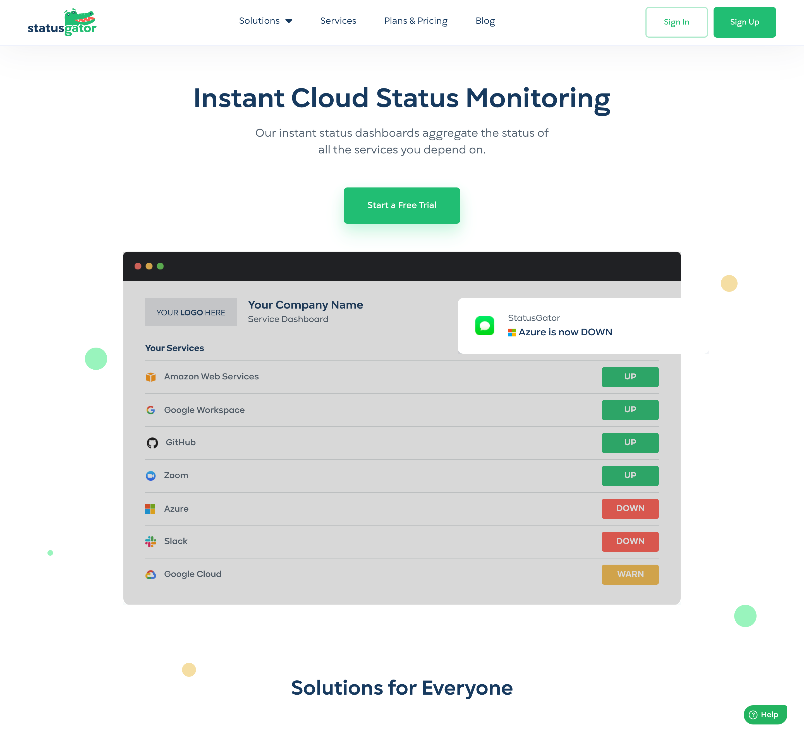Open the Blog link in navigation
The width and height of the screenshot is (804, 744).
pyautogui.click(x=485, y=21)
